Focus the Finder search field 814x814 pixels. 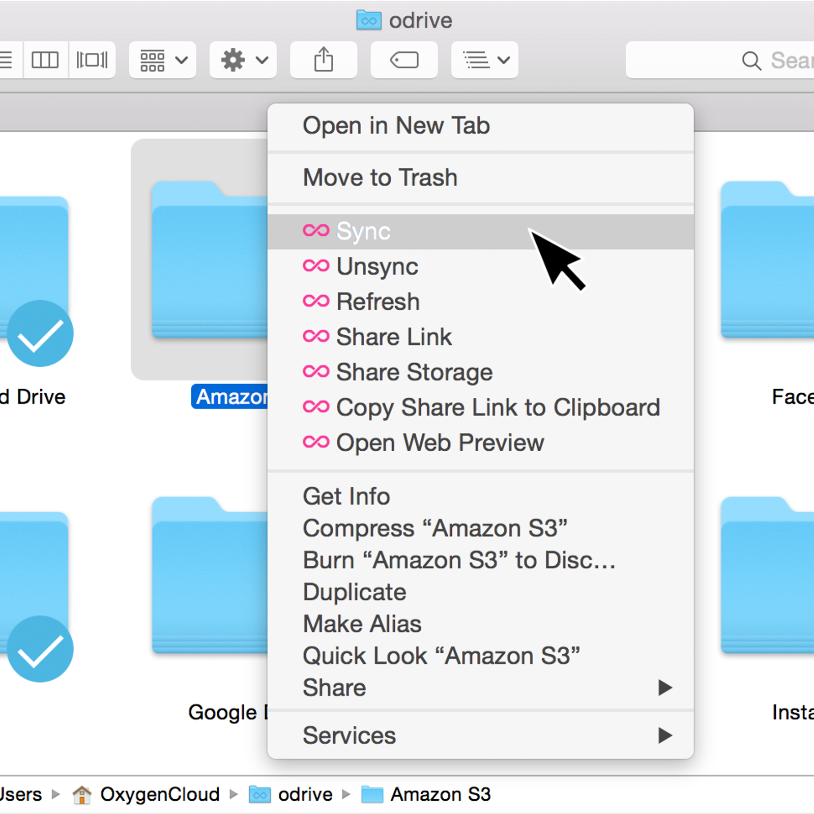click(x=720, y=60)
